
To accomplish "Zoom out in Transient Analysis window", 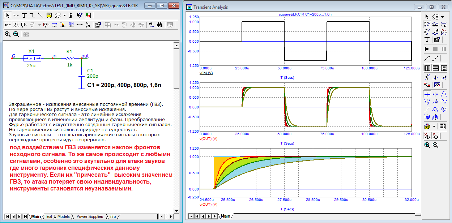I will tap(435, 145).
